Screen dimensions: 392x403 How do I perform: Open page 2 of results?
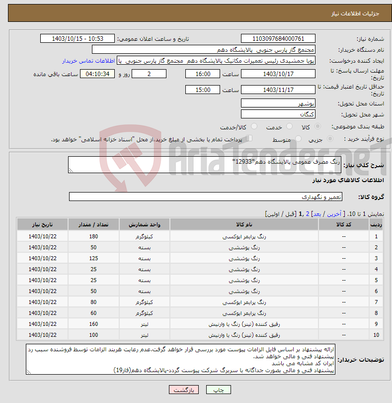(307, 214)
